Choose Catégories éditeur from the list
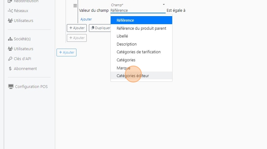The height and width of the screenshot is (149, 267). 141,76
